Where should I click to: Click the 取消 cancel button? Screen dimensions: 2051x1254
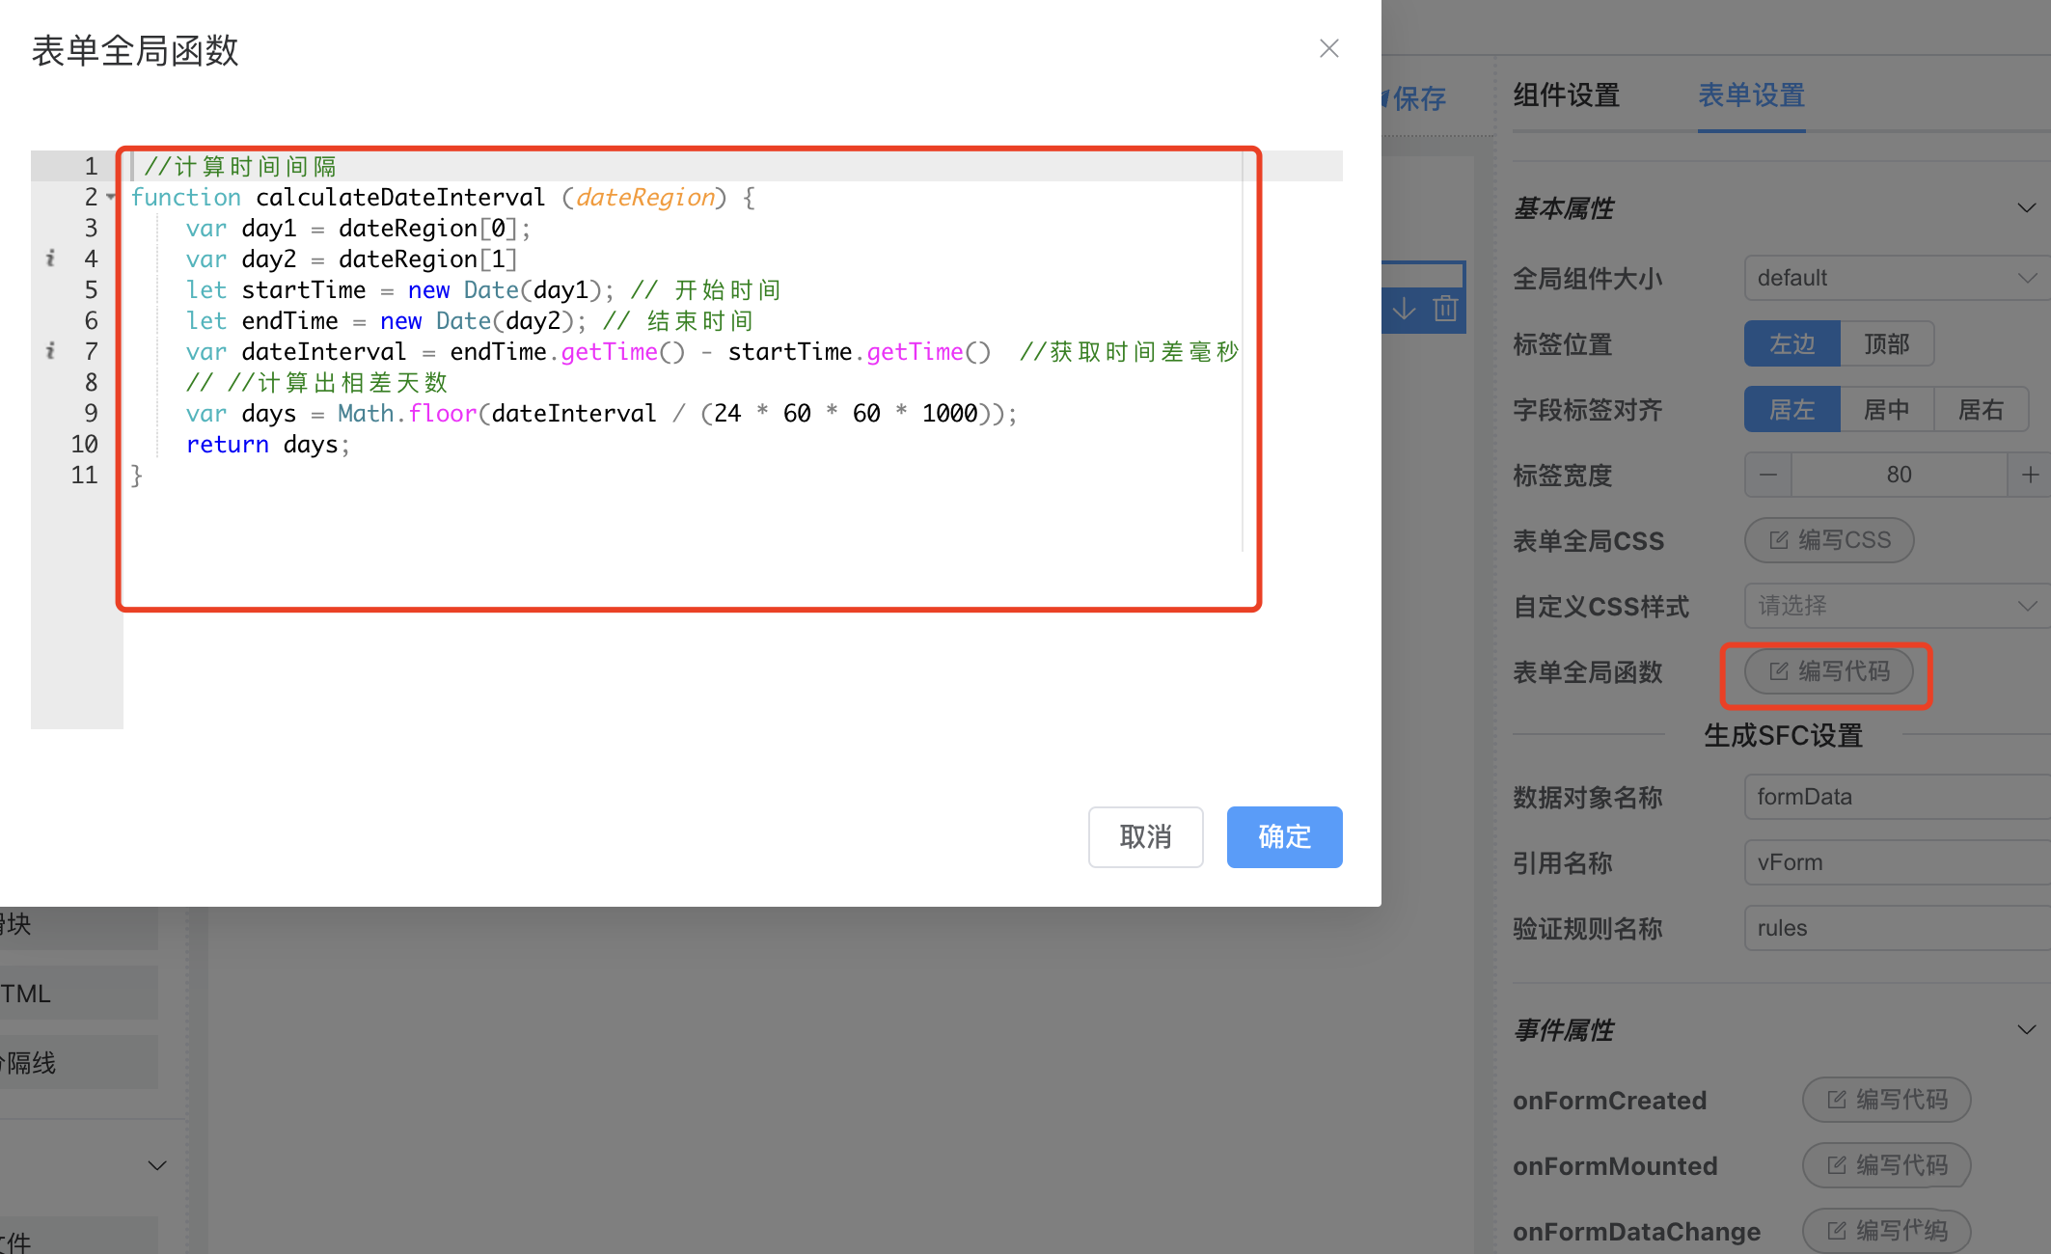(1145, 836)
